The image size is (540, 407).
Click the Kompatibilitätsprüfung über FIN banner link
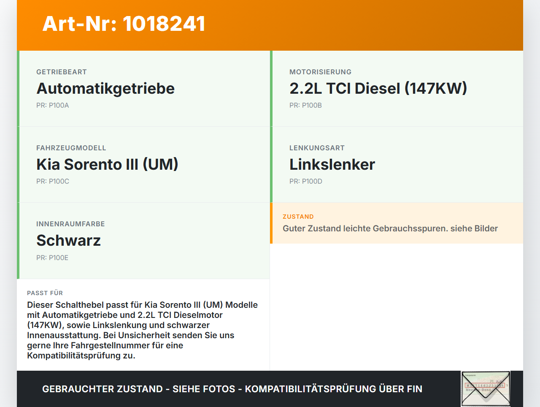232,389
